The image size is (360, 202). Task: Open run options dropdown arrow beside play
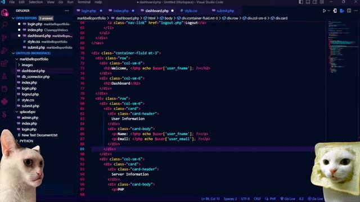pyautogui.click(x=328, y=11)
